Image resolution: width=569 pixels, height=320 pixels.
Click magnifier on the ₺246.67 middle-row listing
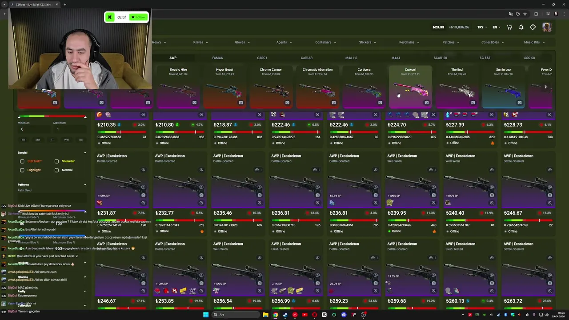coord(550,203)
